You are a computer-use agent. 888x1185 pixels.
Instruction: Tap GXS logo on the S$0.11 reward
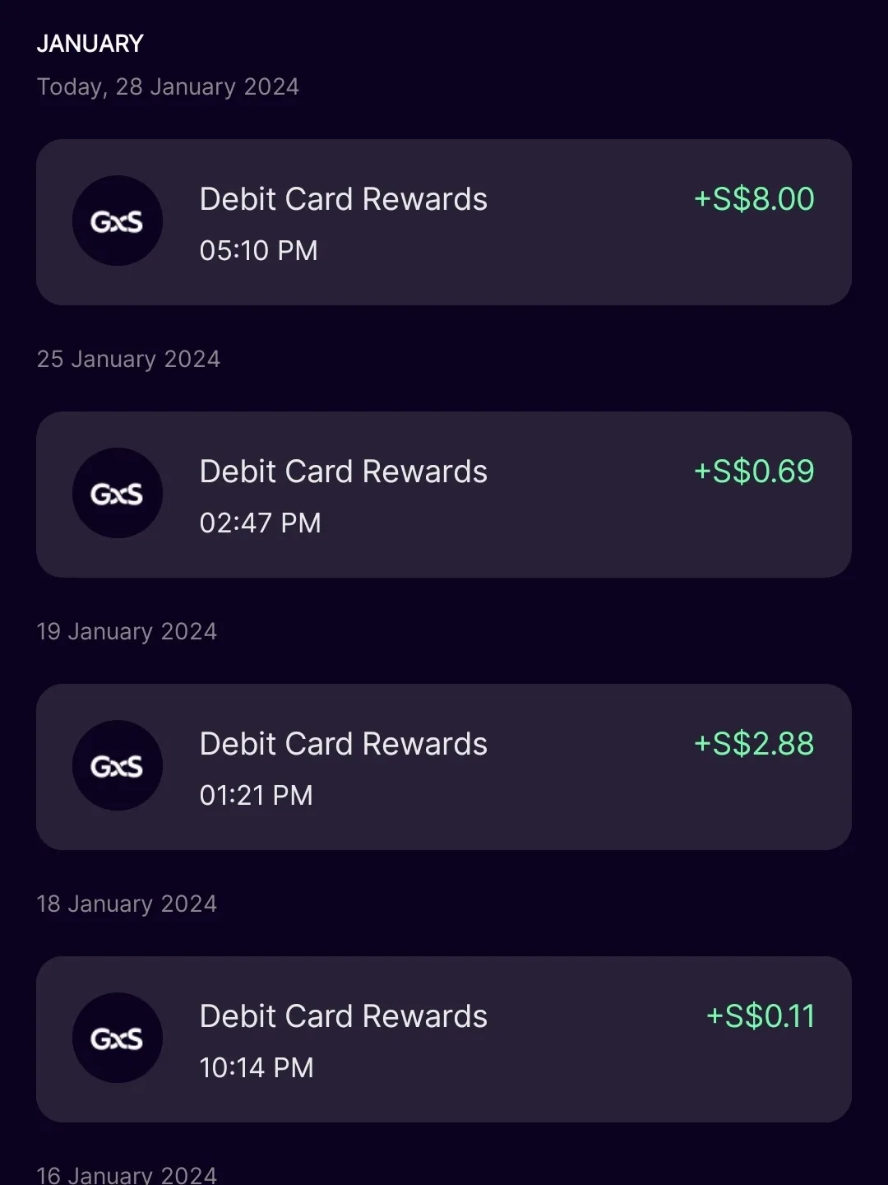pos(118,1038)
